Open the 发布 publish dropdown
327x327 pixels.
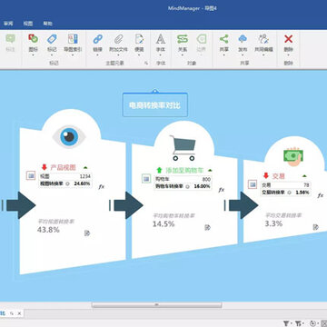[x=243, y=55]
